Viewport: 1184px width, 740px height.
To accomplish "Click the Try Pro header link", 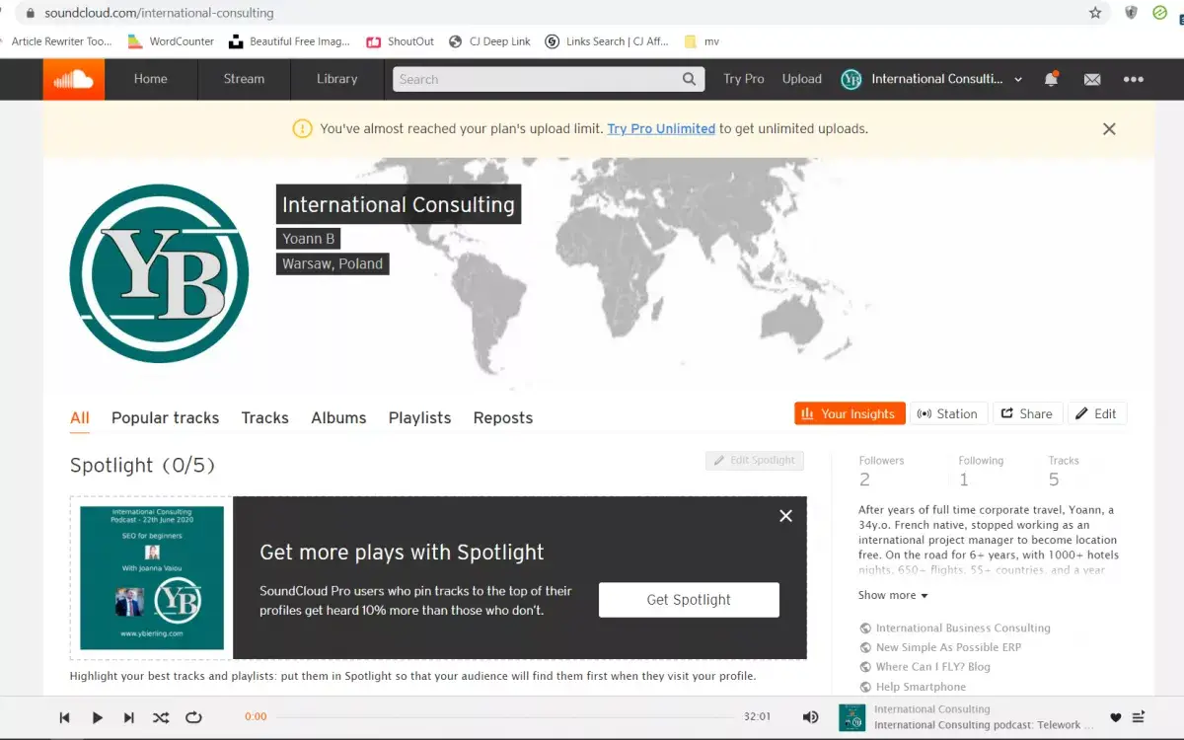I will point(744,79).
